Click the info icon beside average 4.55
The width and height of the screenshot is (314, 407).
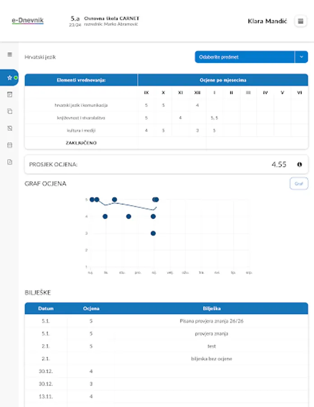tap(300, 164)
